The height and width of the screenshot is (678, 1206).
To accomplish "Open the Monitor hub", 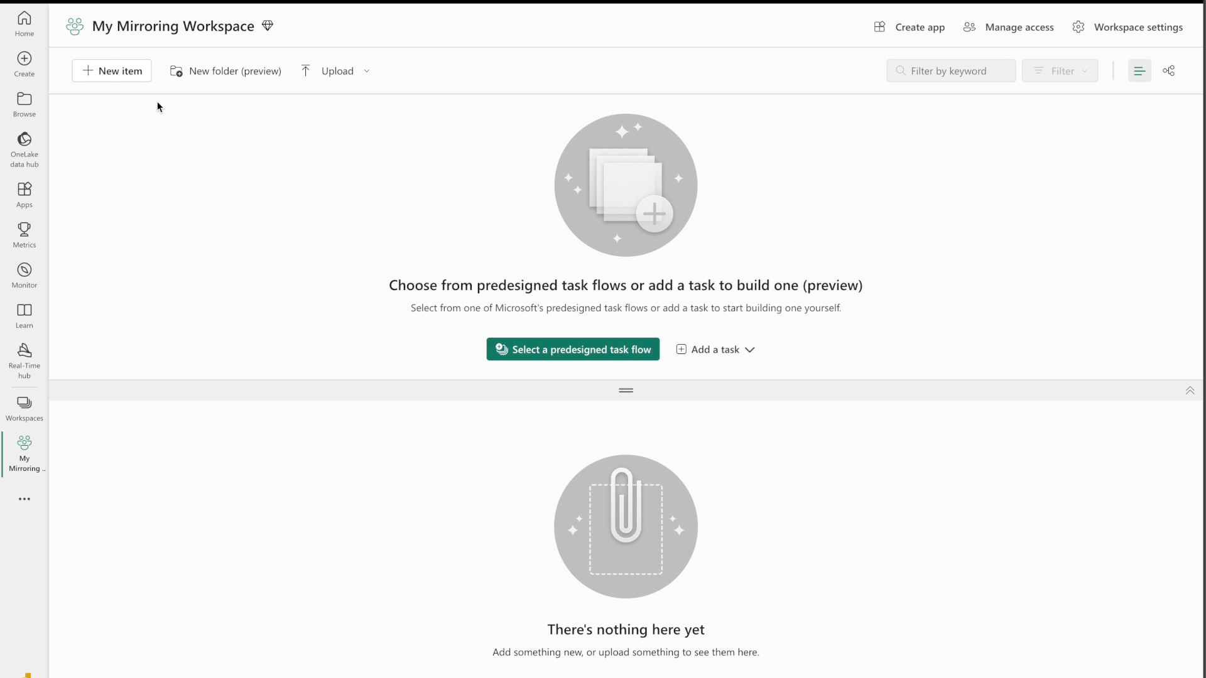I will point(24,276).
